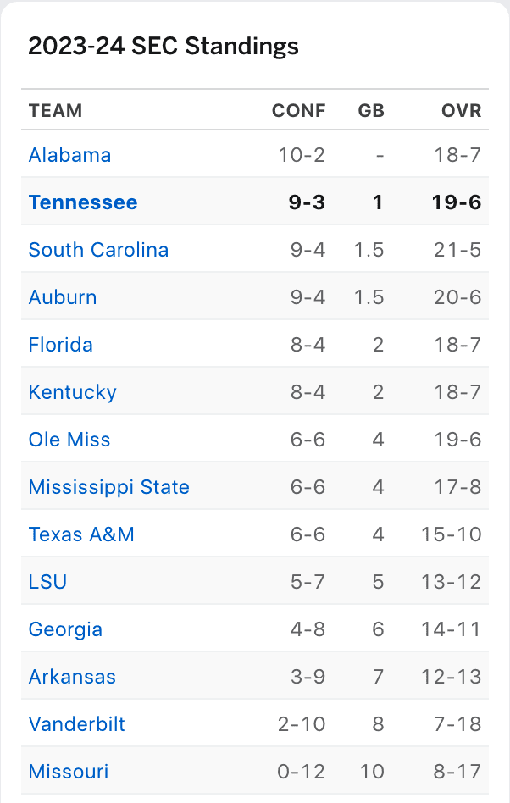Select the Texas A&M link
Screen dimensions: 510x803
pyautogui.click(x=81, y=534)
